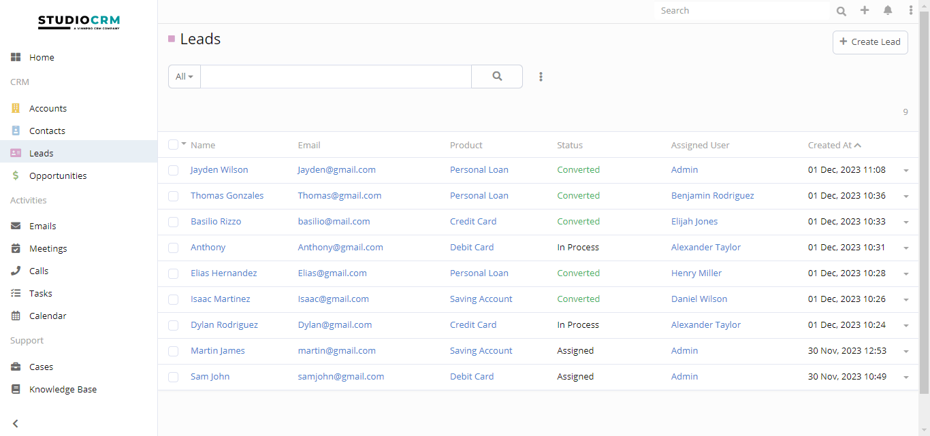
Task: Click the global search magnifier icon
Action: [x=841, y=11]
